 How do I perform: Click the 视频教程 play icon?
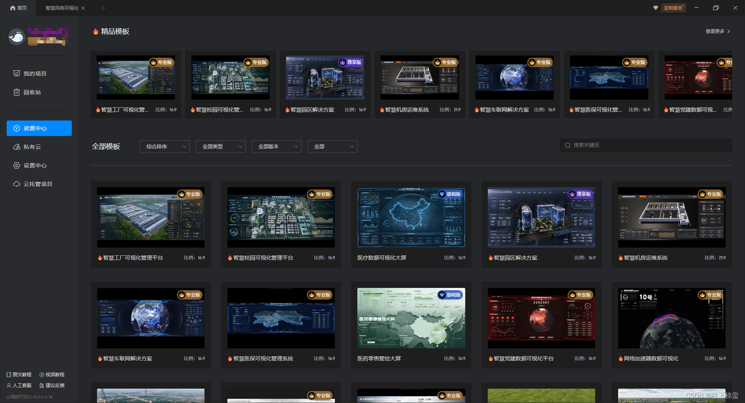42,375
